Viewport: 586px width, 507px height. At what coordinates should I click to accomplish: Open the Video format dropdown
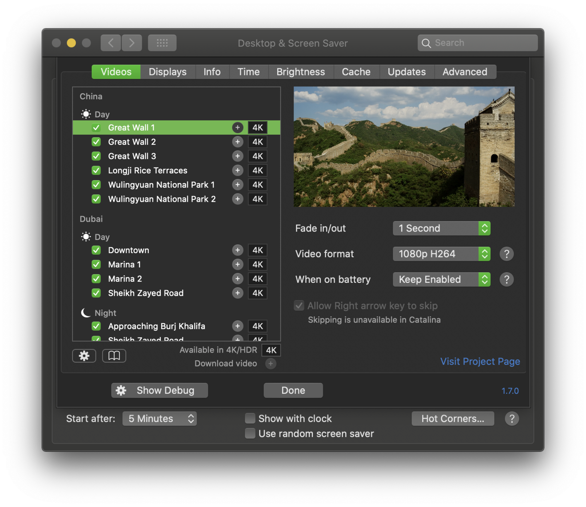442,254
